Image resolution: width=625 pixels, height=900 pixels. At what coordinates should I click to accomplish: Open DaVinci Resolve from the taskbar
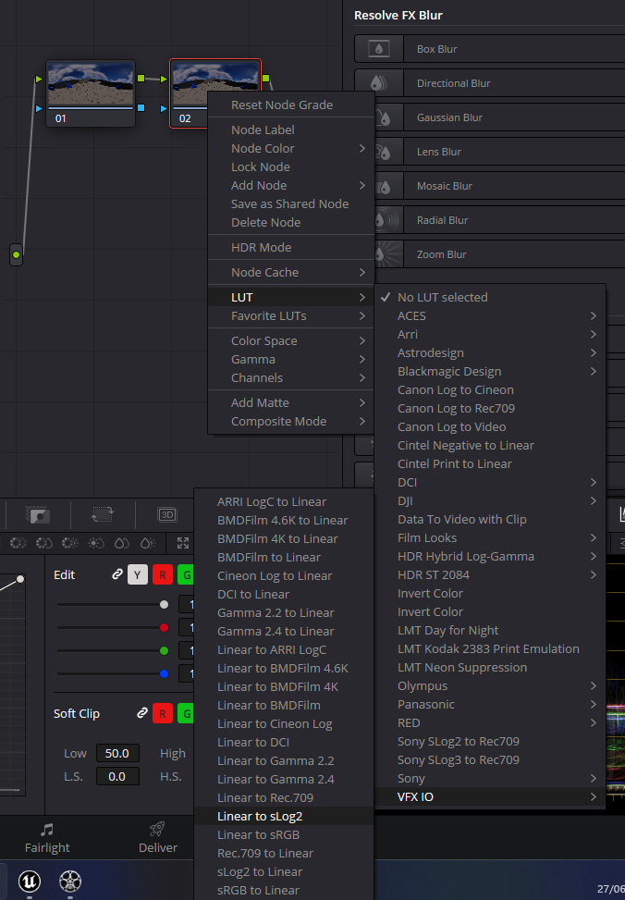[70, 882]
